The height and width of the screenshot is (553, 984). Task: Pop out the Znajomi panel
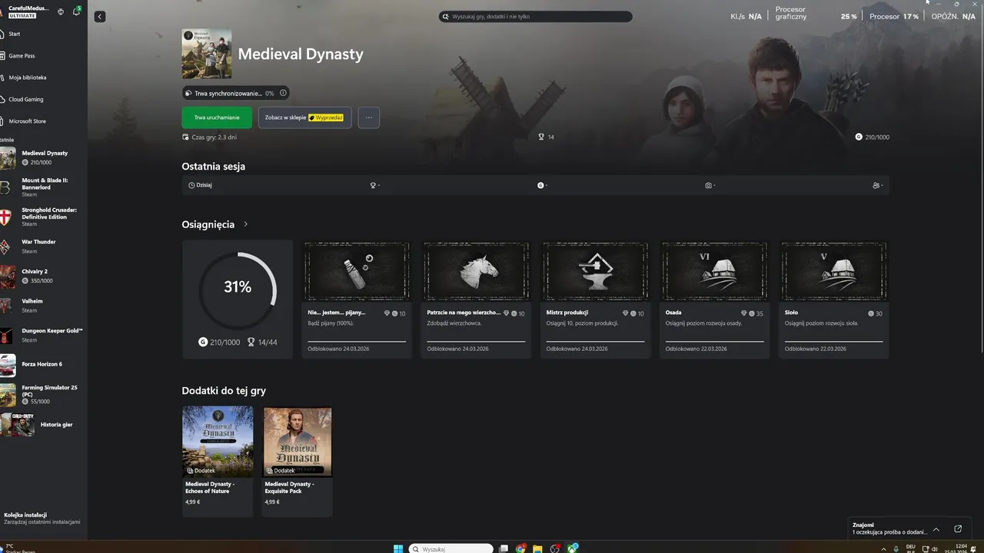tap(958, 529)
